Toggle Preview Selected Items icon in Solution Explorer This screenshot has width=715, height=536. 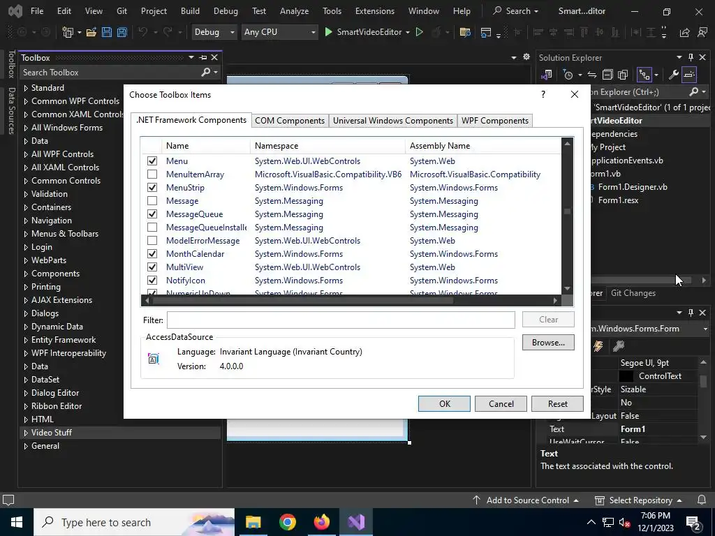coord(689,75)
